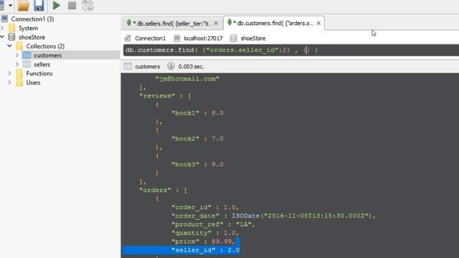The width and height of the screenshot is (459, 258).
Task: Click the shoeStore database cylinder icon in tree
Action: (x=11, y=37)
